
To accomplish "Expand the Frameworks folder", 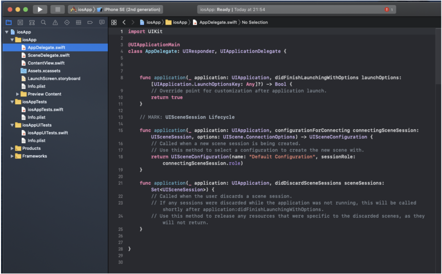I will pyautogui.click(x=12, y=156).
